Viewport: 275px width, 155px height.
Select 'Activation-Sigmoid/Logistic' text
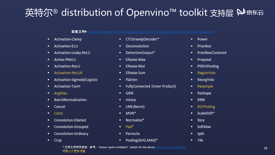(x=76, y=80)
